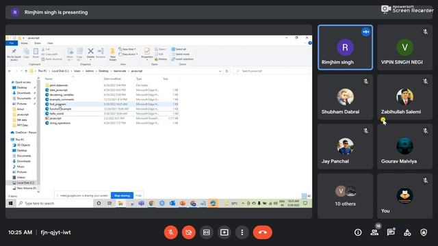Select Shubham Dabral participant tile
Screen dimensions: 438x246
345,97
